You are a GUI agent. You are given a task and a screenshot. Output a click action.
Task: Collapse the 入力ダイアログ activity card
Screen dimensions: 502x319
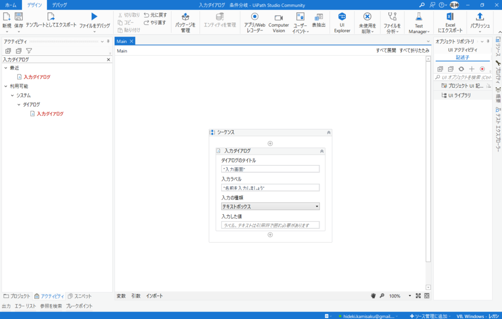322,151
